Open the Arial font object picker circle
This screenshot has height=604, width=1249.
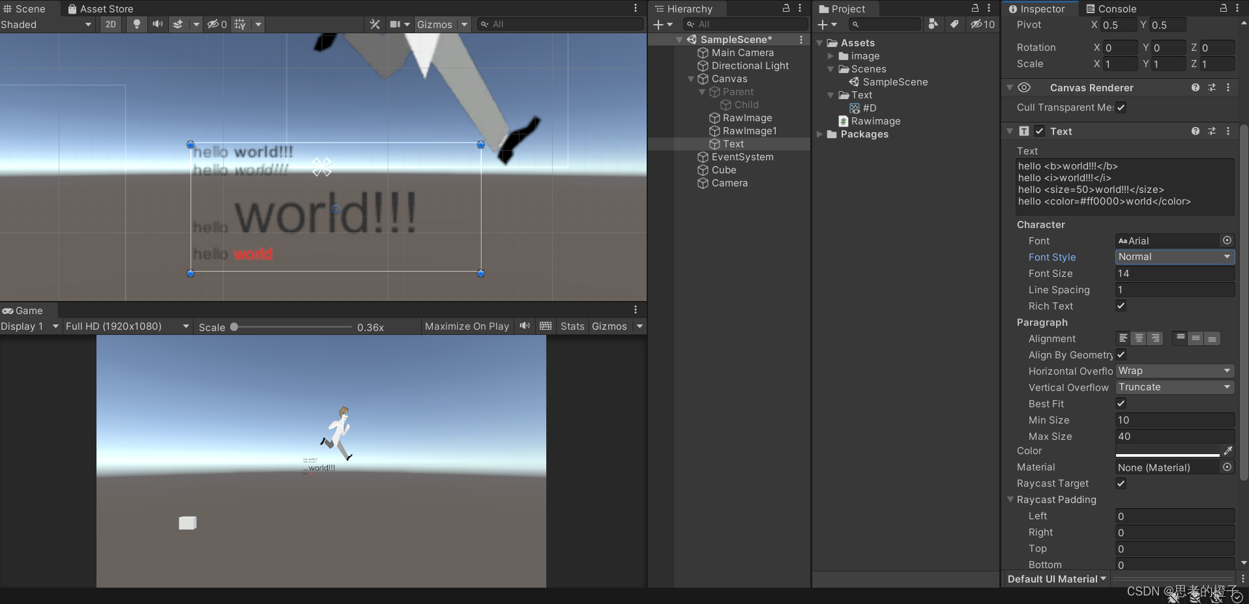coord(1227,240)
